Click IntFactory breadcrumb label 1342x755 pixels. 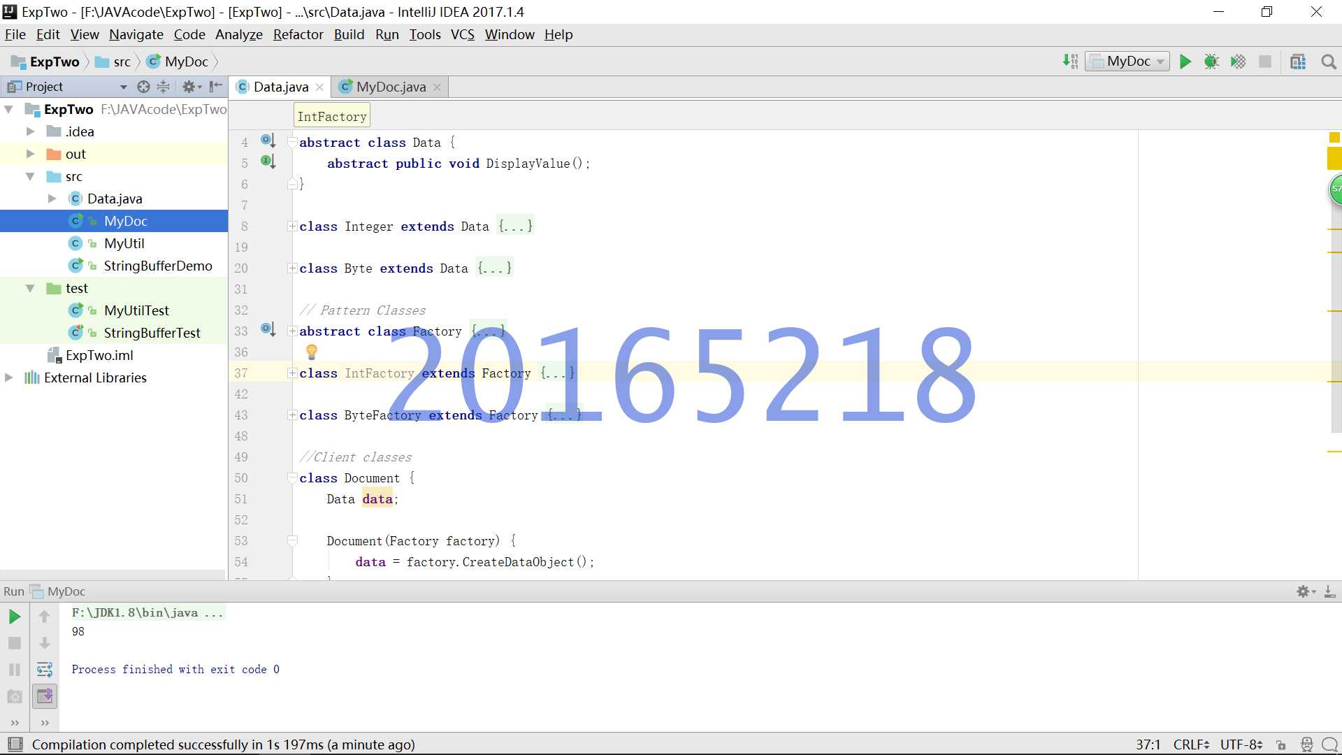pyautogui.click(x=331, y=117)
